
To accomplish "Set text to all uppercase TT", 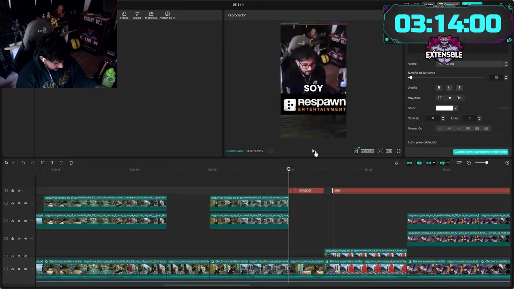I will click(440, 98).
